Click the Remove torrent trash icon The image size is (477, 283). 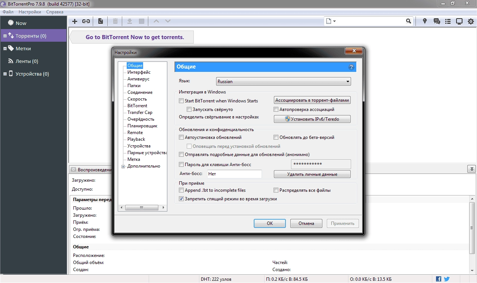(116, 21)
